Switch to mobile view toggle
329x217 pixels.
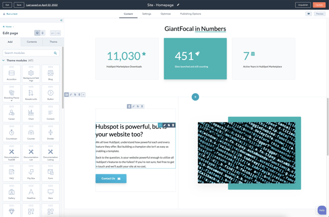42,33
